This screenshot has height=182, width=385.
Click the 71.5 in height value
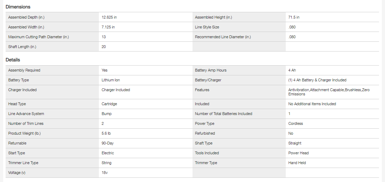tap(294, 17)
